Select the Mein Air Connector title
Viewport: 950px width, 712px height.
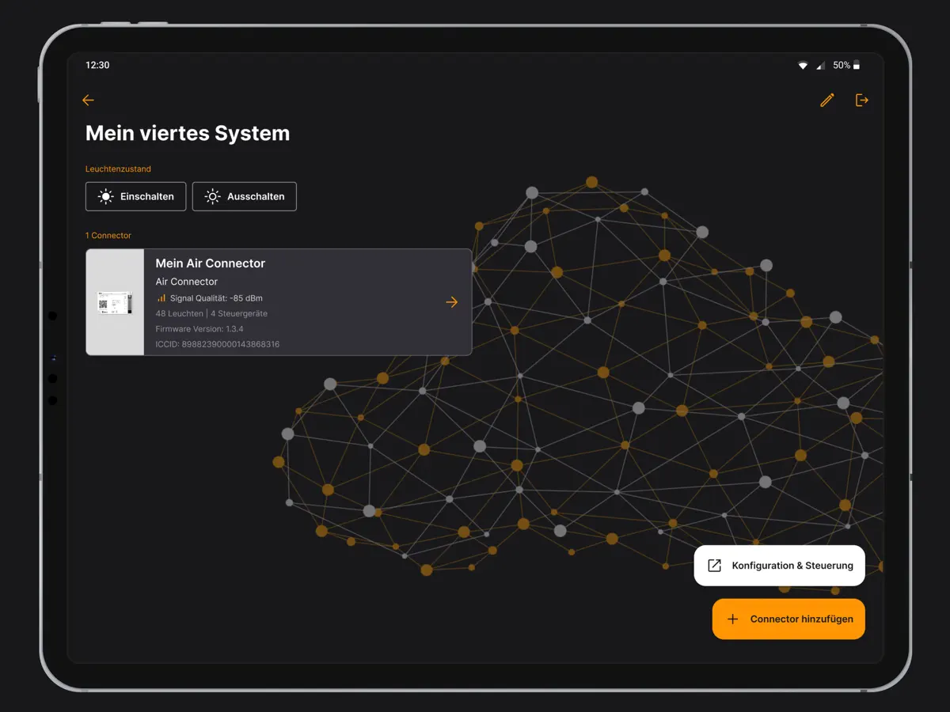point(211,263)
